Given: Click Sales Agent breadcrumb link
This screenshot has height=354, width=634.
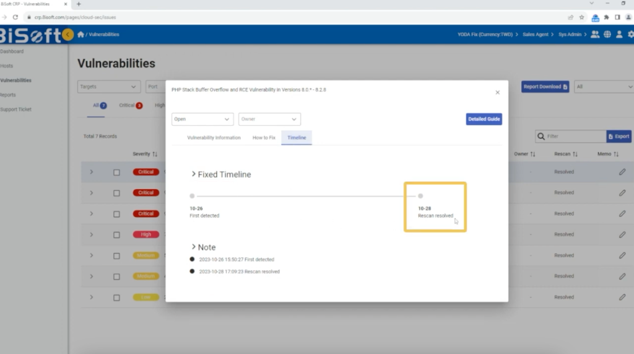Looking at the screenshot, I should 536,35.
